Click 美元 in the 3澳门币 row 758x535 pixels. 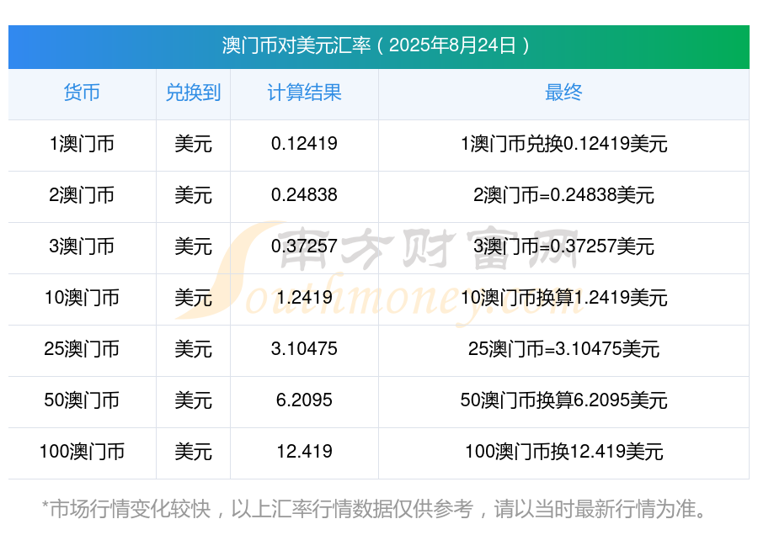pos(193,246)
